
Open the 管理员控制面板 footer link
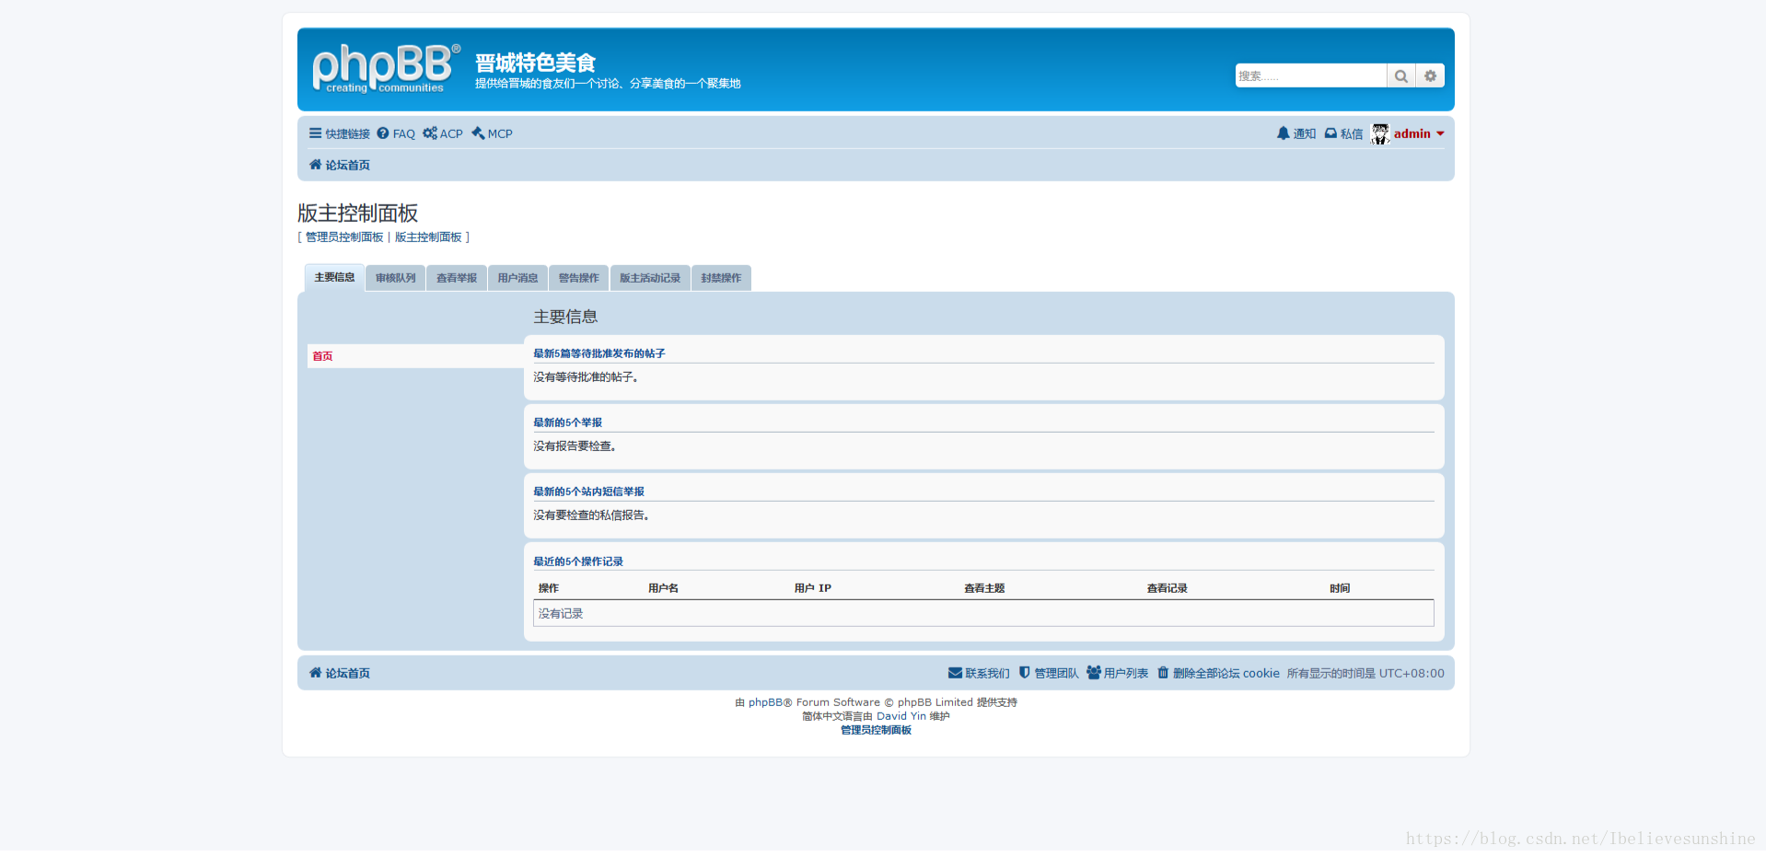click(x=875, y=730)
